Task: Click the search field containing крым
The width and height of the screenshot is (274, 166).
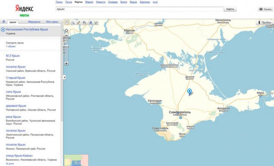Action: [x=139, y=9]
